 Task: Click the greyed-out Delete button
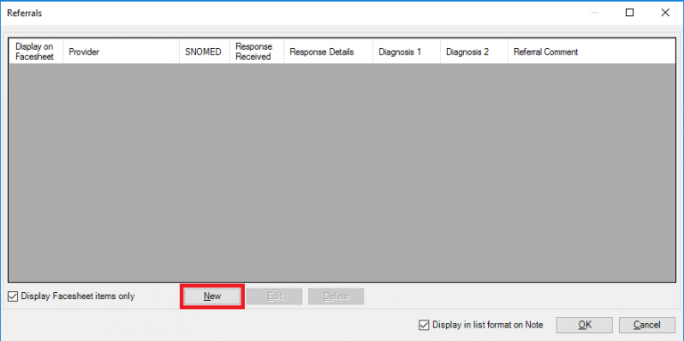click(x=336, y=296)
